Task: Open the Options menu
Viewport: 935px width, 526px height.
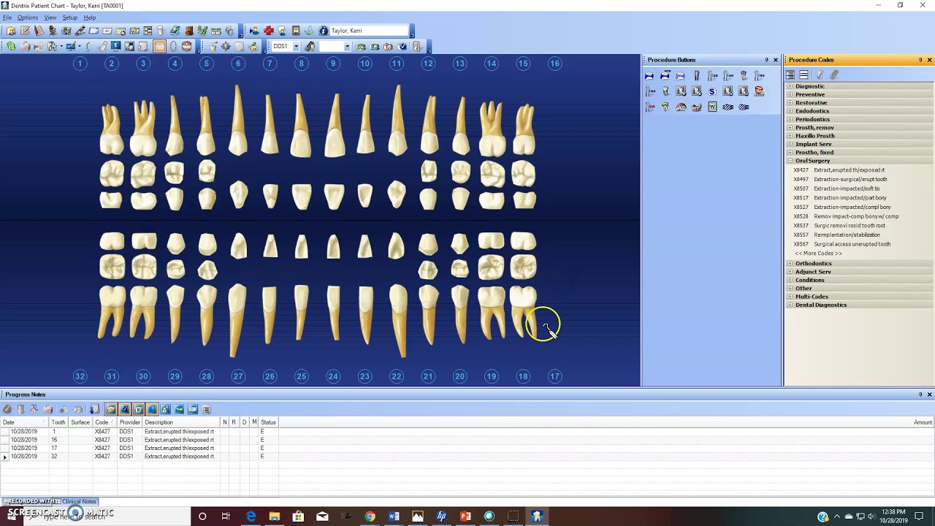Action: coord(27,18)
